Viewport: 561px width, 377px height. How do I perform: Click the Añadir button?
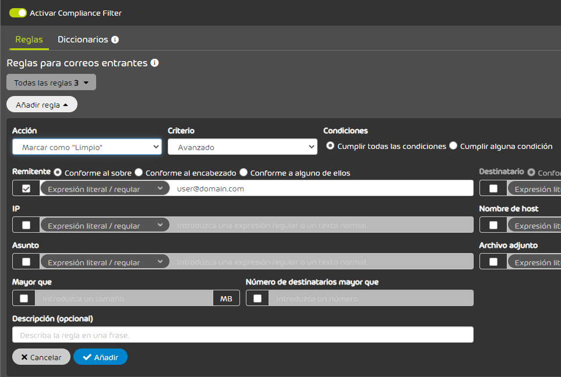click(101, 357)
